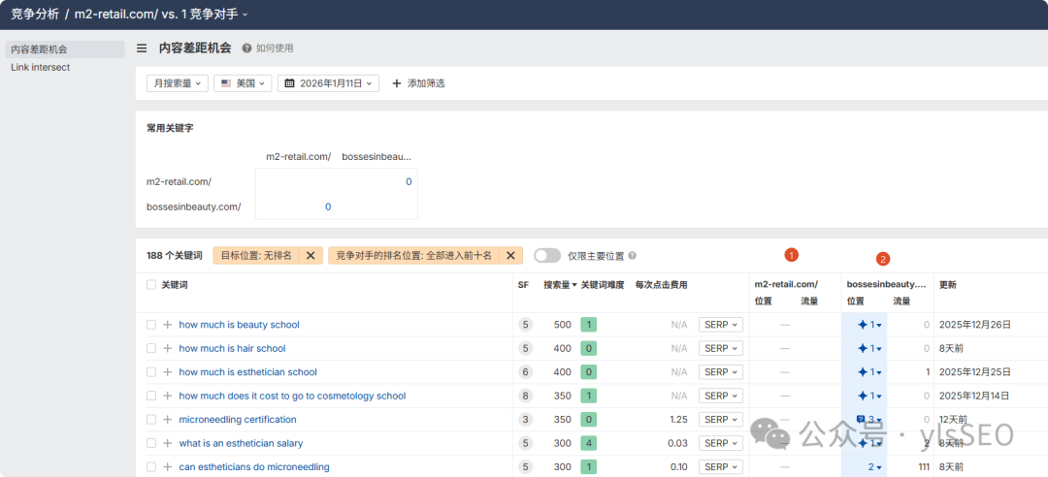Remove the 目标位置: 无排名 filter
Screen dimensions: 1048x477
click(x=311, y=255)
